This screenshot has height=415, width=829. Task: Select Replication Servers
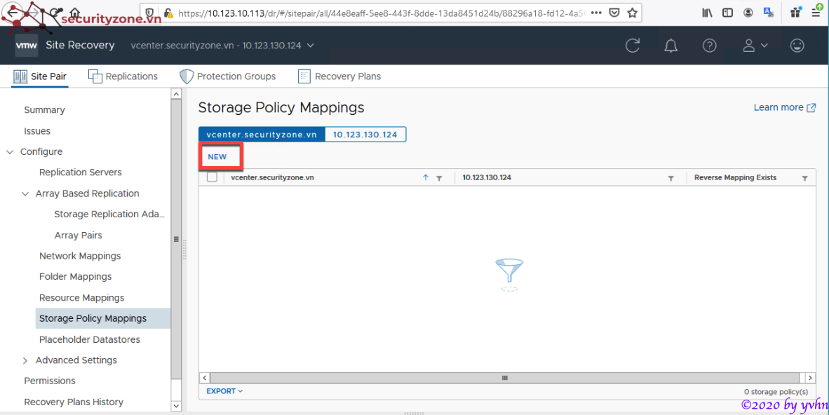[x=81, y=172]
